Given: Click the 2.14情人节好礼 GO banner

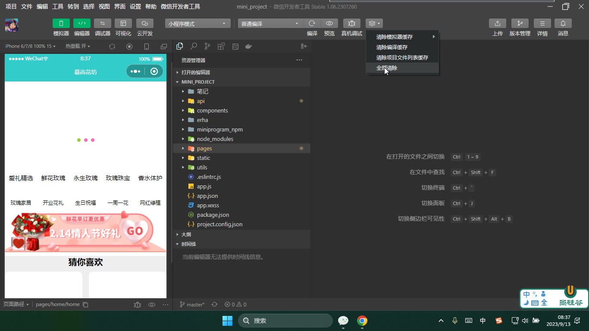Looking at the screenshot, I should click(85, 231).
